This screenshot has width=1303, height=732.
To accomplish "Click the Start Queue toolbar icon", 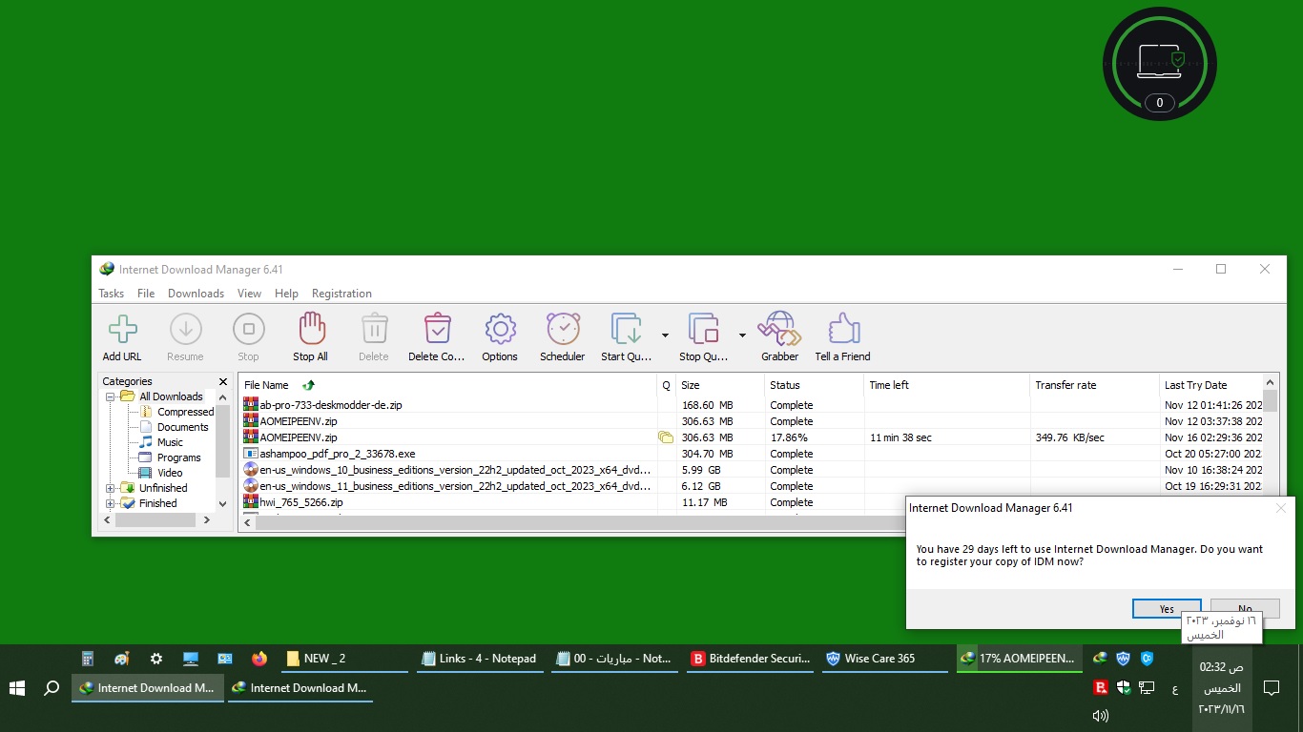I will point(627,330).
